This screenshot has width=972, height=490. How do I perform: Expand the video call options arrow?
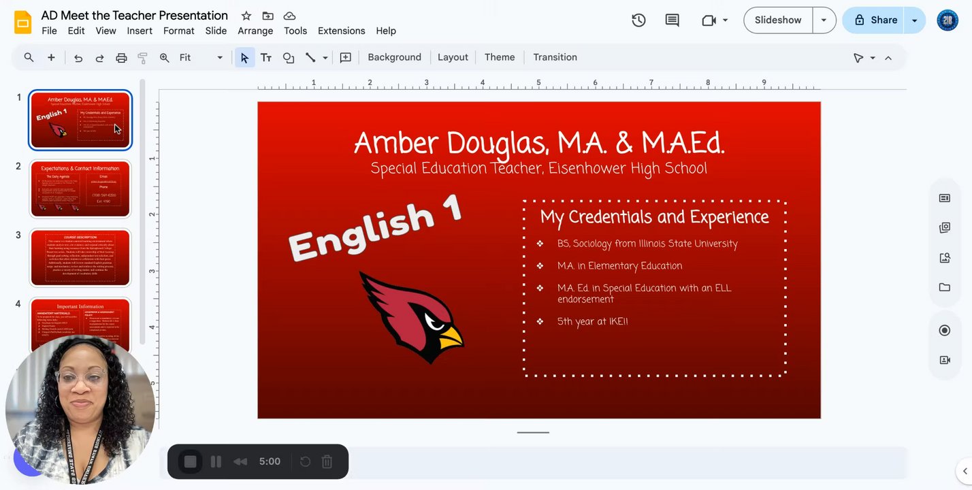tap(725, 20)
